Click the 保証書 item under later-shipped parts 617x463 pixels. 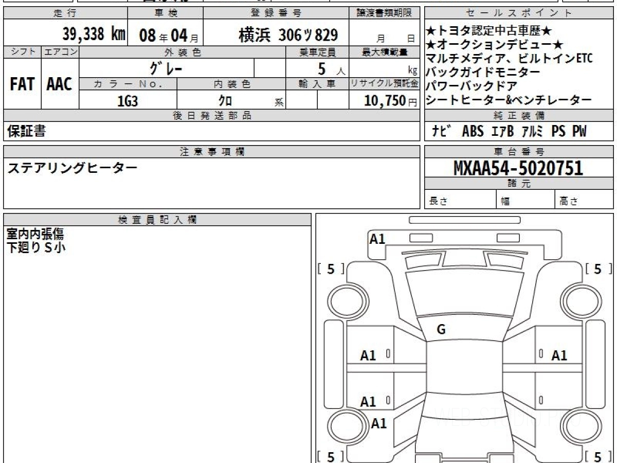(x=26, y=132)
